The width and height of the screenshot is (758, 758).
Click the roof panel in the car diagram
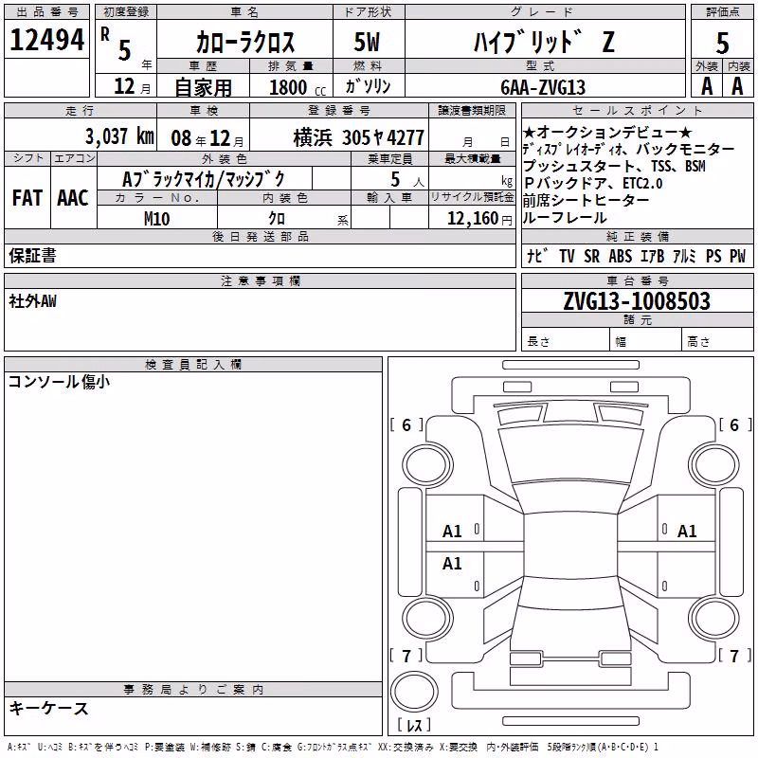(x=570, y=544)
